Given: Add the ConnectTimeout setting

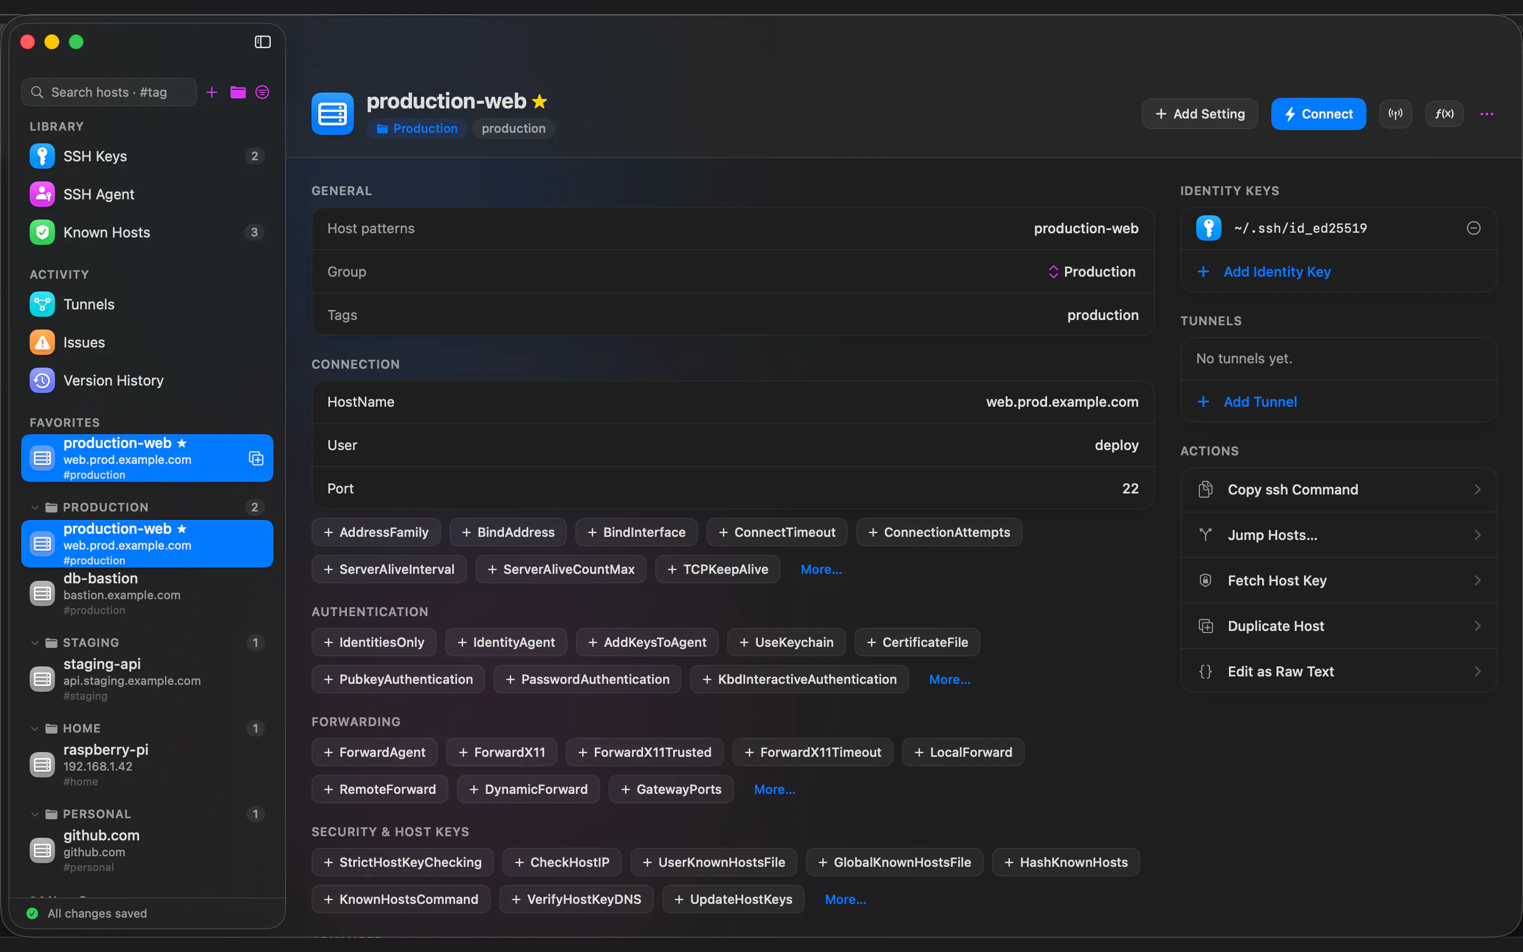Looking at the screenshot, I should click(777, 532).
